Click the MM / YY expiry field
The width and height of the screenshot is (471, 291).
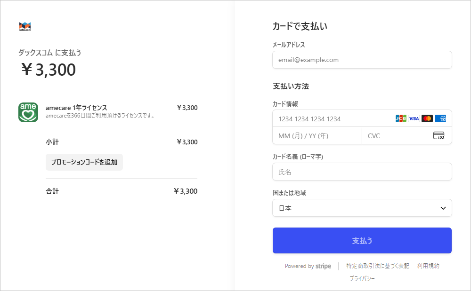(317, 136)
